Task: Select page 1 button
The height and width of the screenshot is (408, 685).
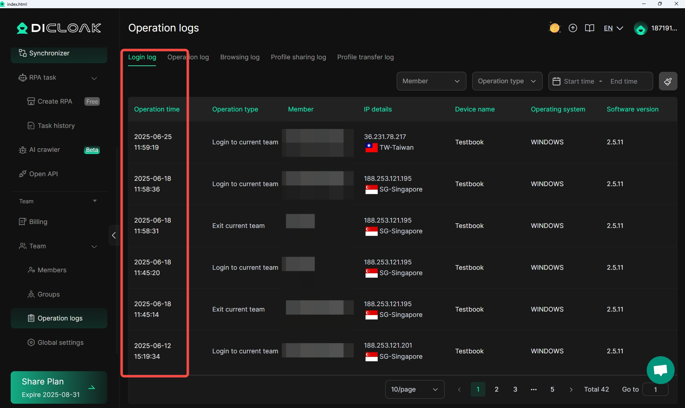Action: pos(478,389)
